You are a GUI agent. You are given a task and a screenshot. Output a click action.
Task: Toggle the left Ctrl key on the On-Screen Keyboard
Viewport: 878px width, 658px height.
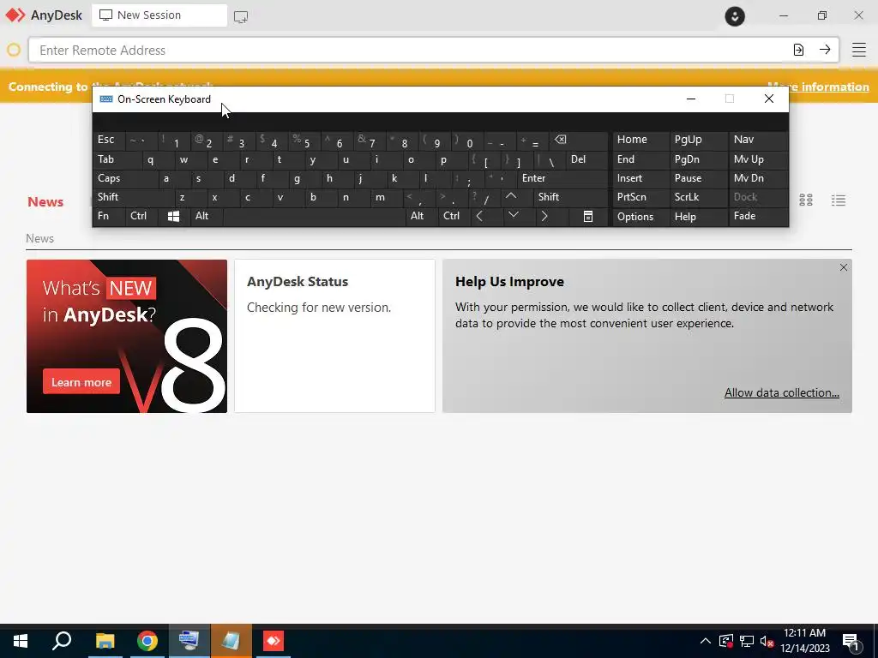(x=141, y=217)
